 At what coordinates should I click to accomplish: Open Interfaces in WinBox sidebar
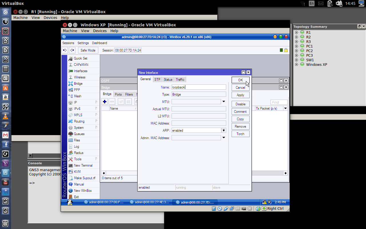point(81,71)
